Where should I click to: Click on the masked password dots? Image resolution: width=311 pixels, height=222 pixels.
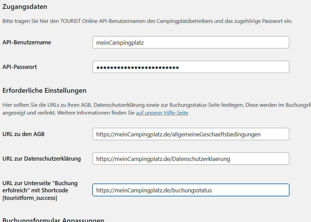[x=137, y=68]
